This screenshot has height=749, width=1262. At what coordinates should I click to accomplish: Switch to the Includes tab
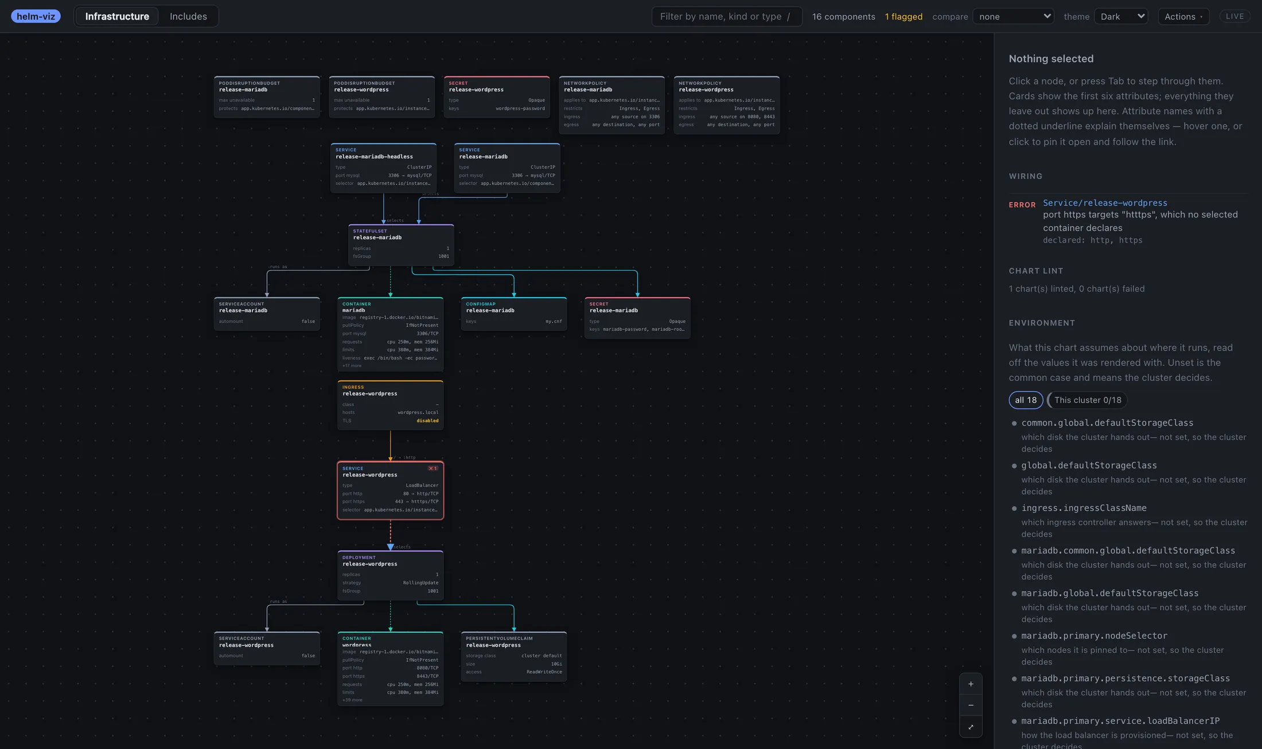click(188, 16)
